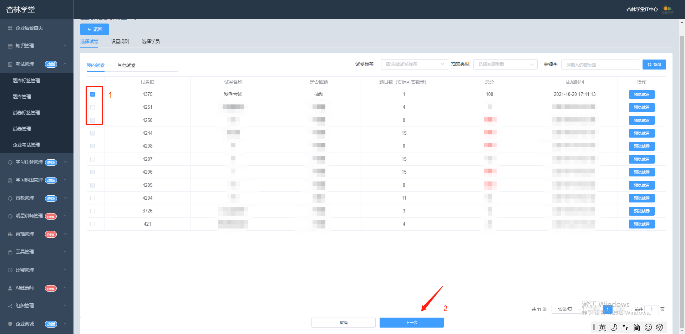Click the IME emoji smiley icon
685x334 pixels.
648,327
